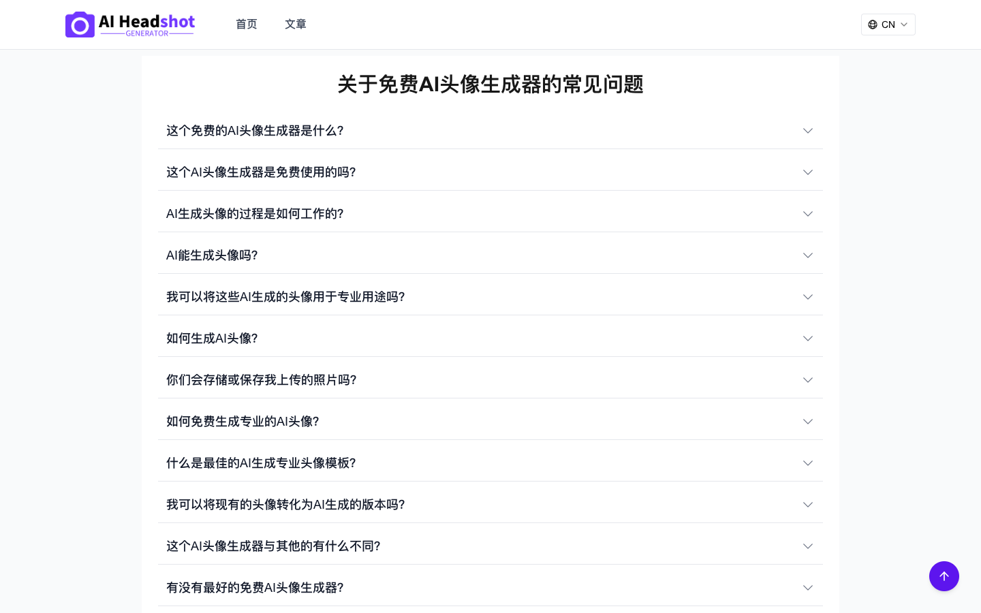This screenshot has height=613, width=981.
Task: Click the globe language icon
Action: 873,25
